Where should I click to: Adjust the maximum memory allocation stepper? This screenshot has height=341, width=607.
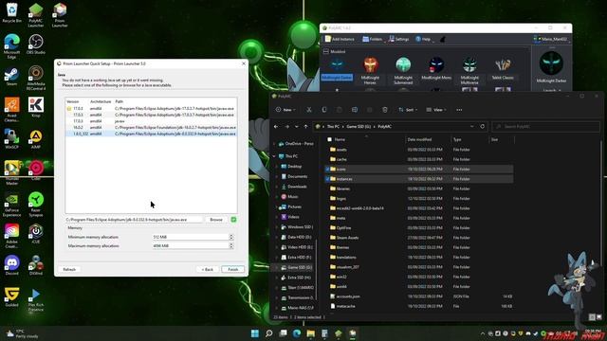click(x=231, y=246)
